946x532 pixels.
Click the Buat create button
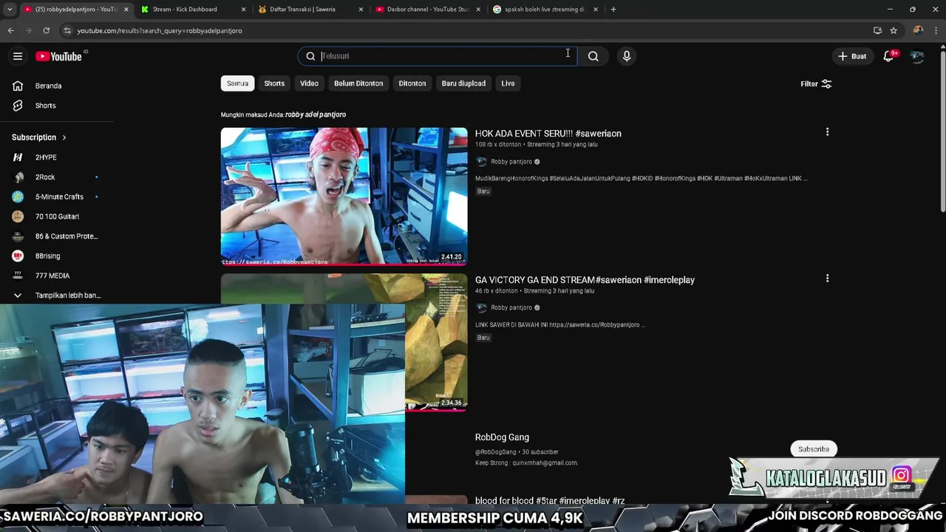(x=852, y=56)
